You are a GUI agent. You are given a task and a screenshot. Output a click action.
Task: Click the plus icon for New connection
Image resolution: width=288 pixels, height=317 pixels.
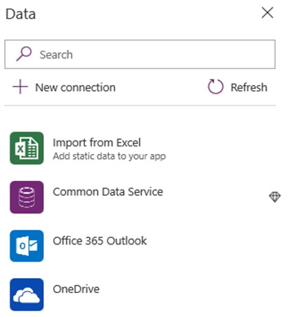click(x=20, y=87)
